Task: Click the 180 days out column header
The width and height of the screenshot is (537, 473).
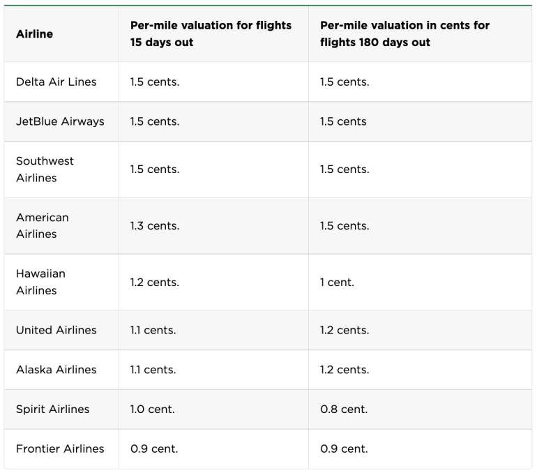Action: coord(404,33)
